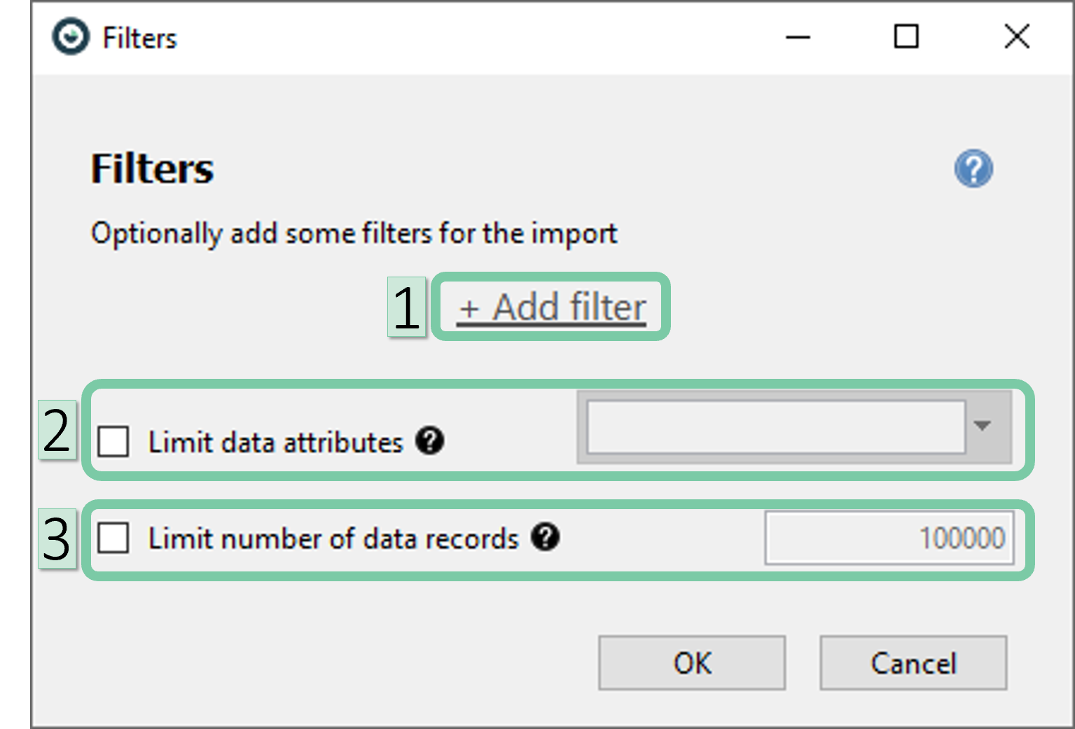Viewport: 1075px width, 729px height.
Task: Tick the Limit number of data records checkbox
Action: point(113,539)
